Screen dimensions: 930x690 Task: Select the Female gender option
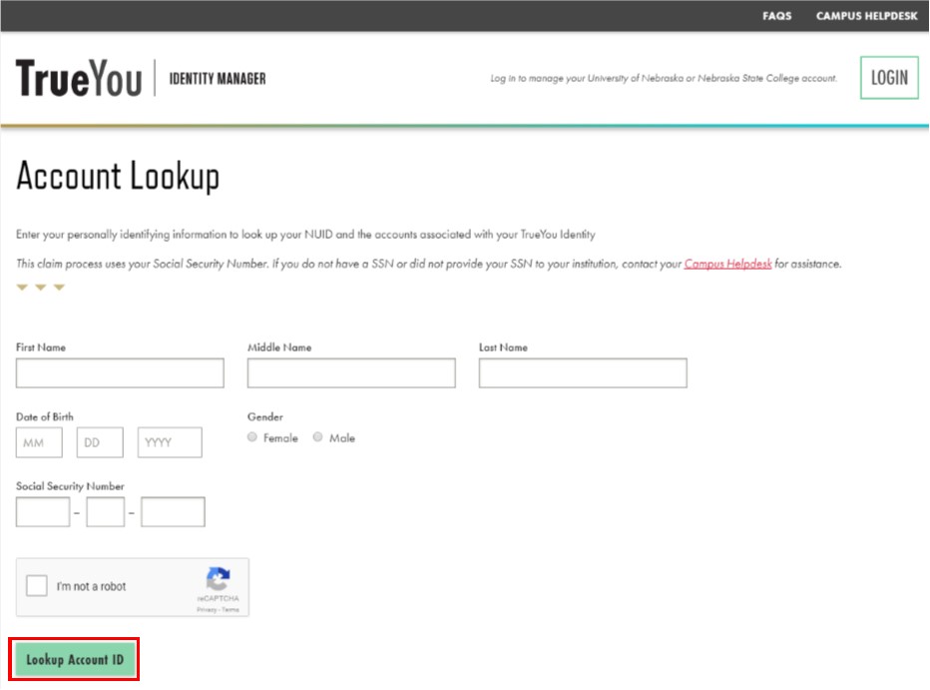click(252, 436)
